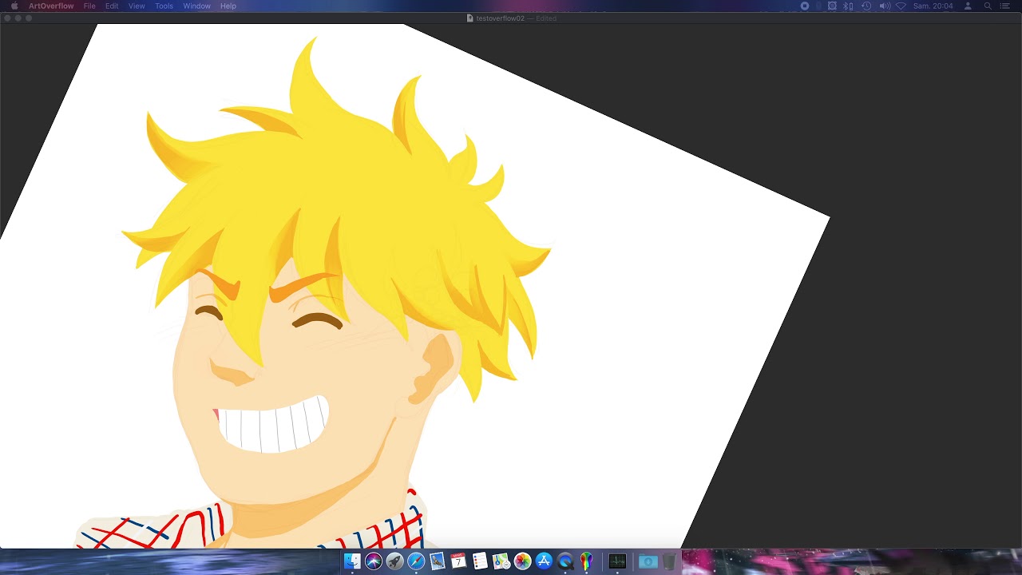
Task: Click the ArtOverflow rainbow dock icon
Action: coord(586,561)
